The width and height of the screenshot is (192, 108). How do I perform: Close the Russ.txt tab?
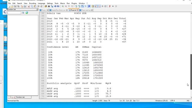pos(77,10)
